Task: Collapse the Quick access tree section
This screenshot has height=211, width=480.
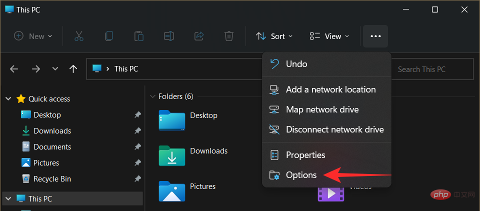Action: click(8, 99)
